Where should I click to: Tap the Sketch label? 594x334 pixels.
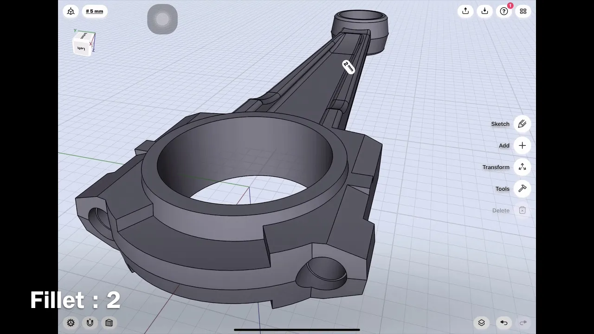[500, 124]
